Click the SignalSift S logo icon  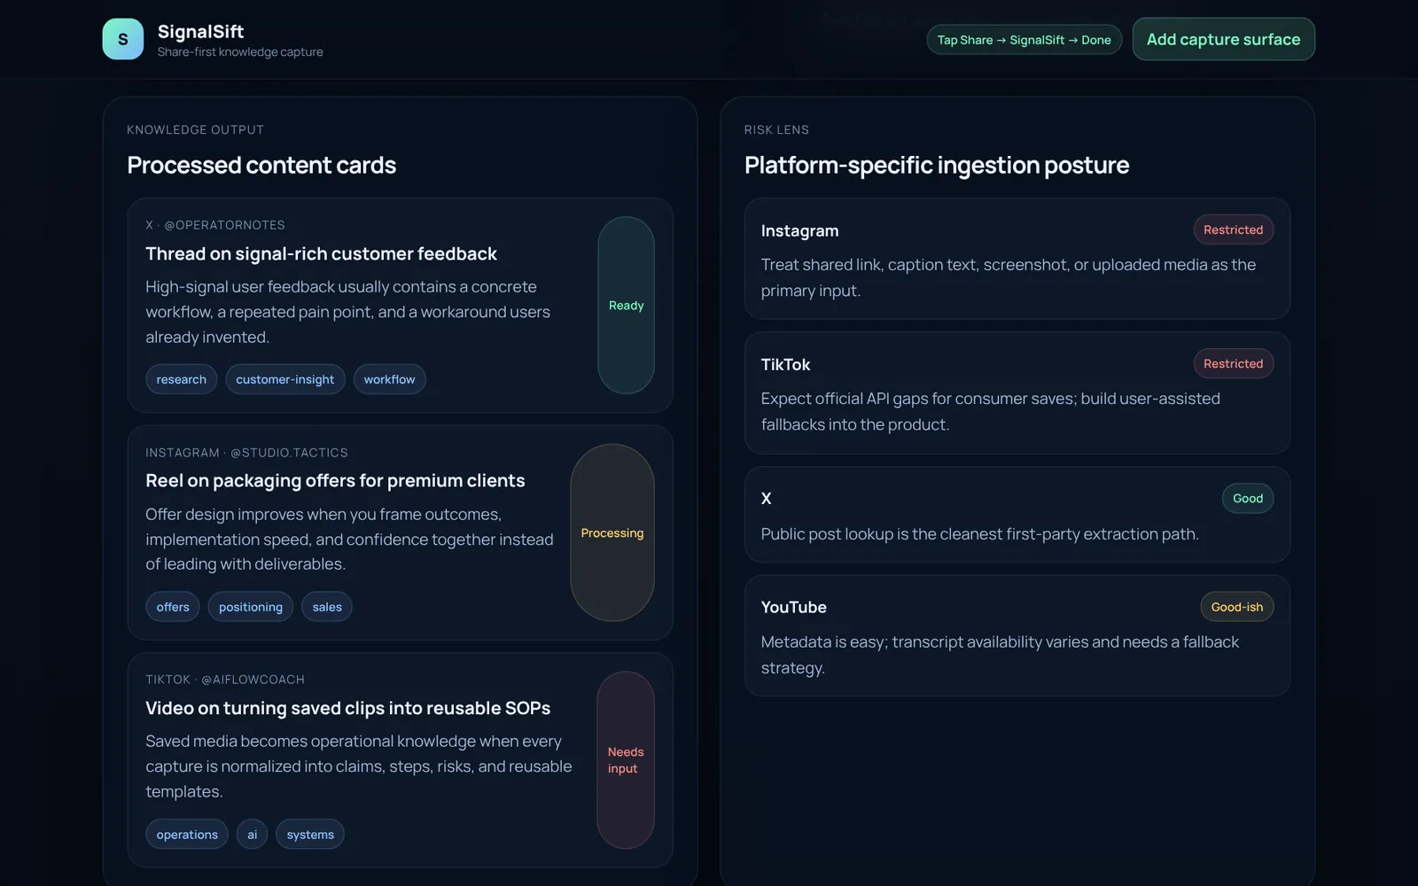(x=123, y=39)
